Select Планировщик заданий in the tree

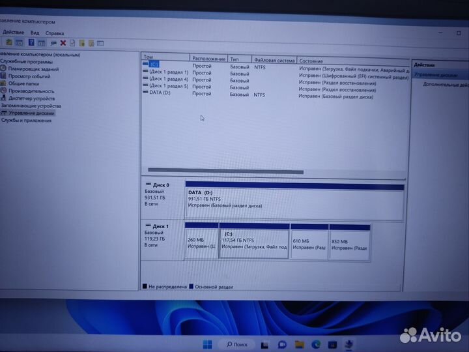coord(33,69)
